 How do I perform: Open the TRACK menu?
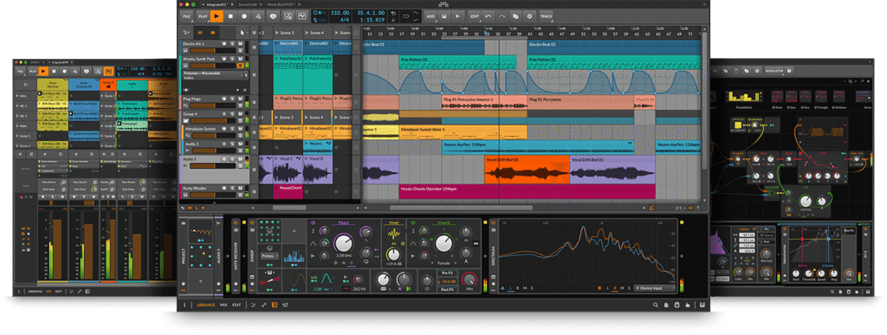point(546,16)
